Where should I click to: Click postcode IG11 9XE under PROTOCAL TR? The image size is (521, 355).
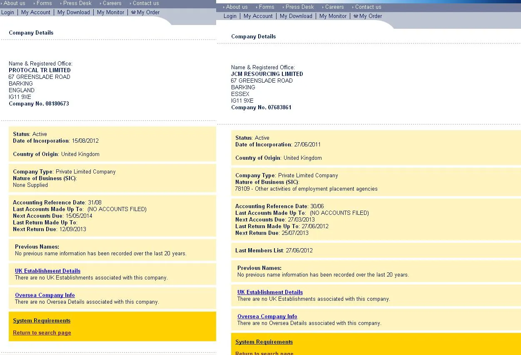click(x=20, y=97)
